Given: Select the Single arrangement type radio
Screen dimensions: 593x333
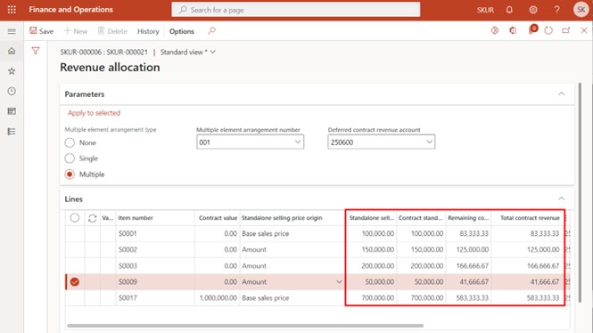Looking at the screenshot, I should coord(70,158).
